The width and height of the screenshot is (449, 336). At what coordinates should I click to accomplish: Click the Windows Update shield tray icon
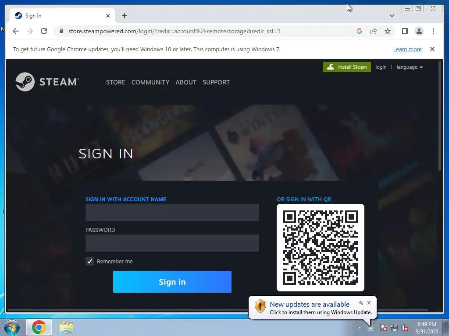(x=371, y=328)
